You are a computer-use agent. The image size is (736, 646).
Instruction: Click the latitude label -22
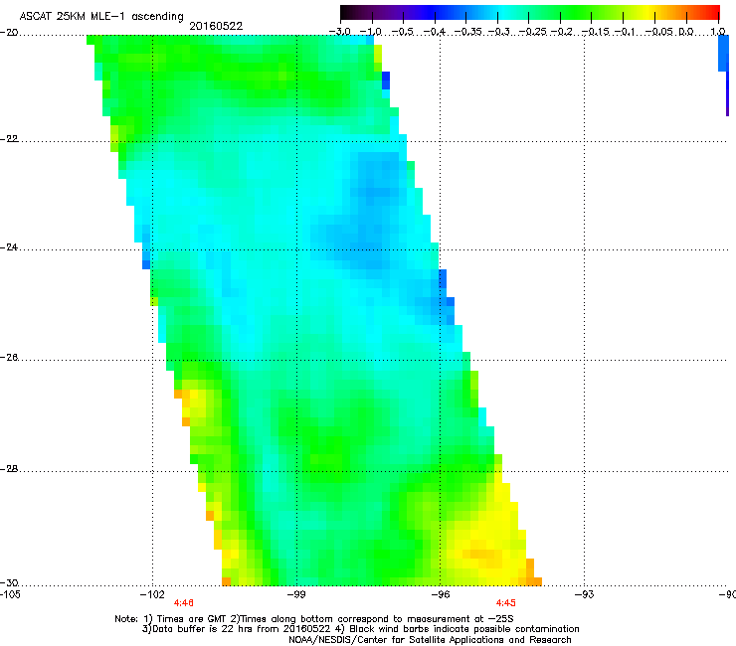pos(9,139)
